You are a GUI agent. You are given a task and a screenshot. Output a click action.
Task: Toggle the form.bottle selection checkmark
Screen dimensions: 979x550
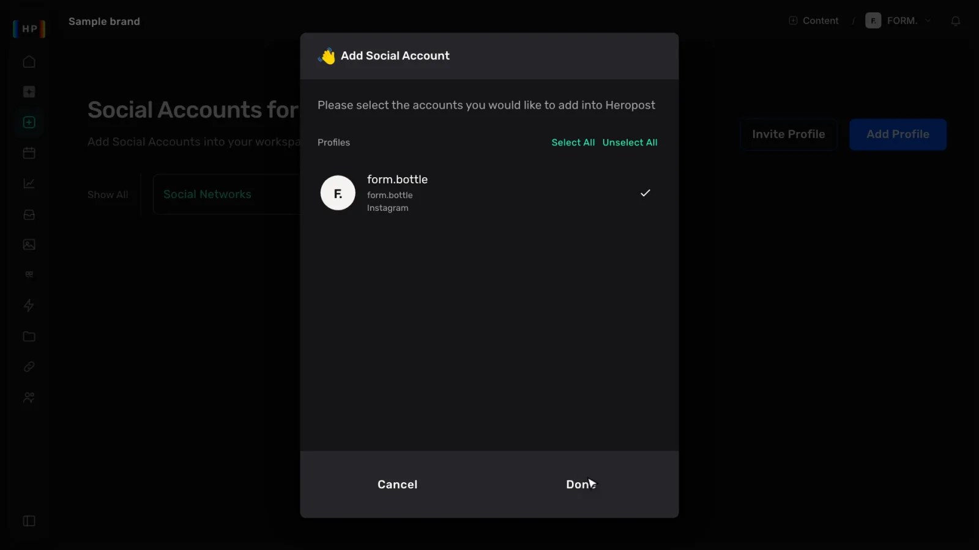(645, 193)
